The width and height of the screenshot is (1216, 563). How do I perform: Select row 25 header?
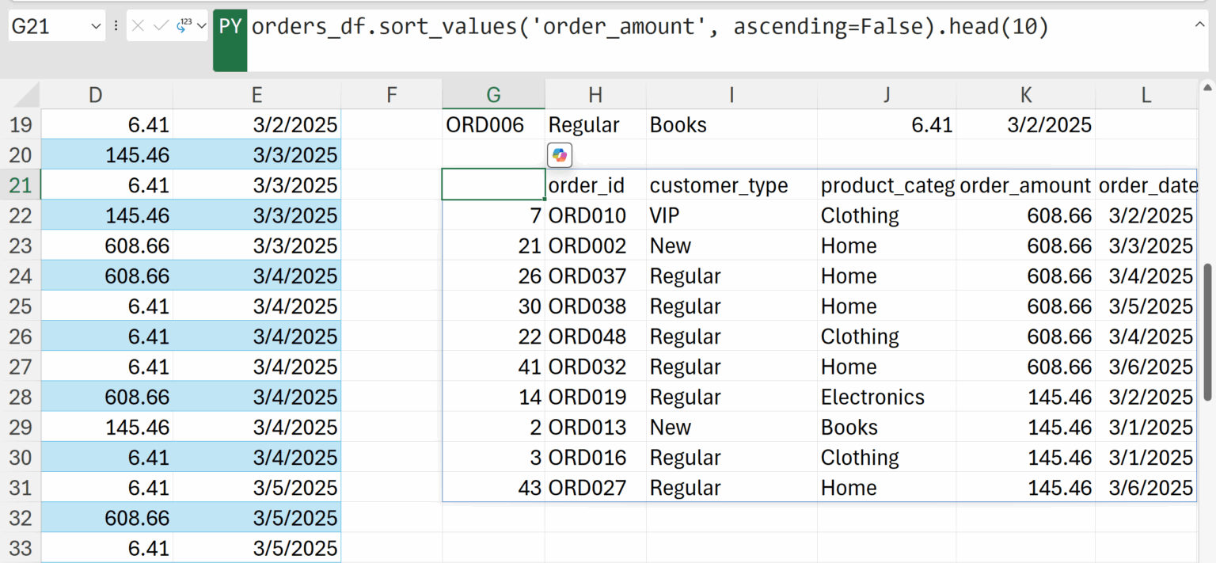20,306
